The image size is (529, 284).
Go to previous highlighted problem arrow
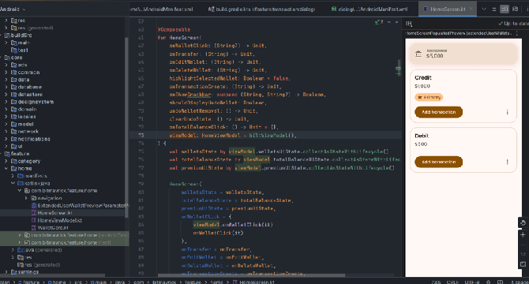[x=389, y=22]
